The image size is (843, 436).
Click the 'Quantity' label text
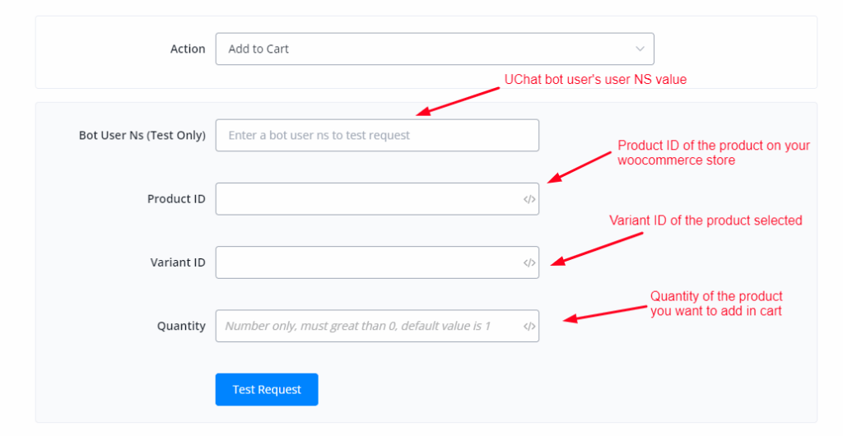pyautogui.click(x=181, y=326)
